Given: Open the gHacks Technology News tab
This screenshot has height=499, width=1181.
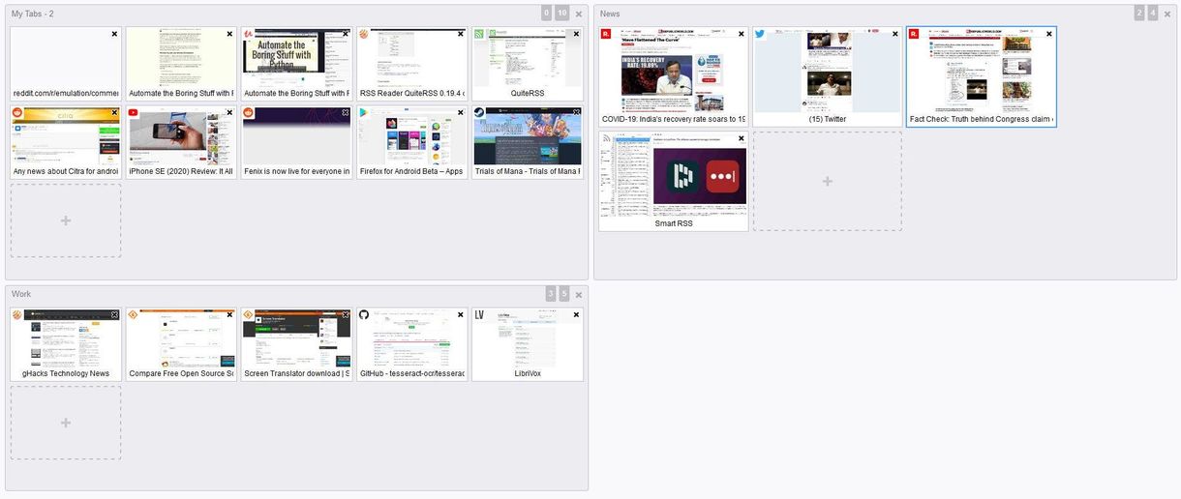Looking at the screenshot, I should click(x=66, y=345).
